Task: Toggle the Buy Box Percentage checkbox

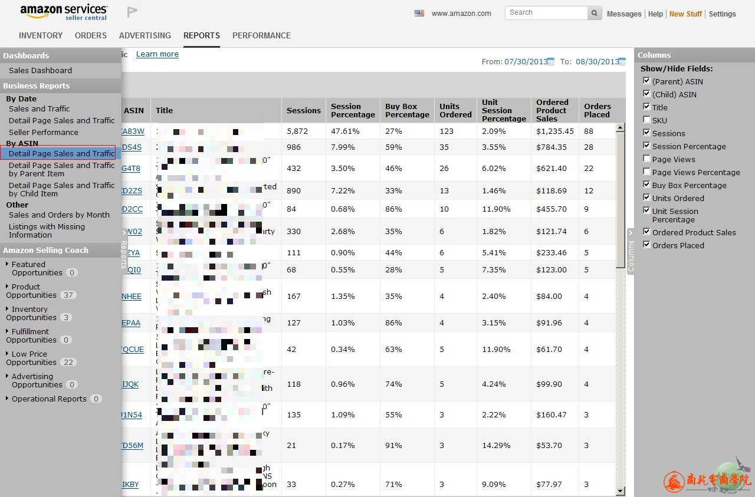Action: pyautogui.click(x=646, y=185)
